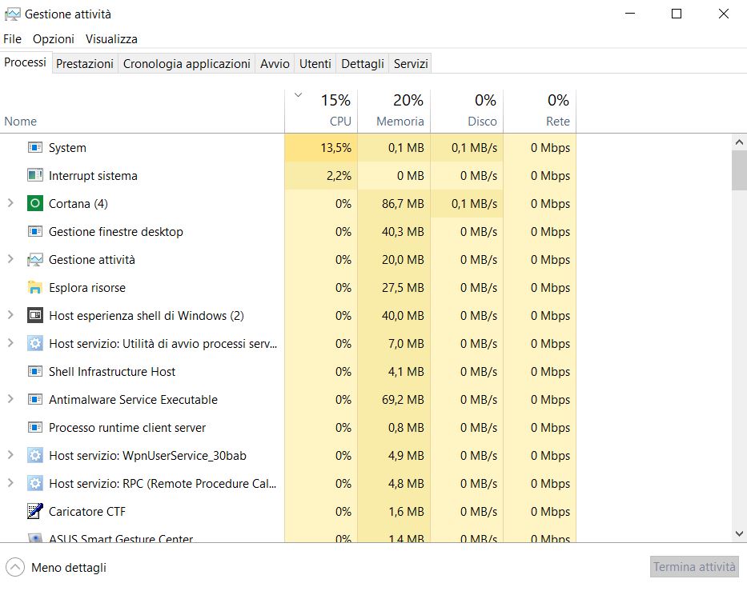Screen dimensions: 747x591
Task: Select the Interrupt sistema row name
Action: pos(93,176)
